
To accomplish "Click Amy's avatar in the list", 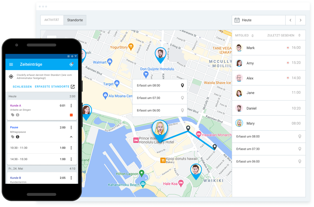I will click(x=239, y=63).
